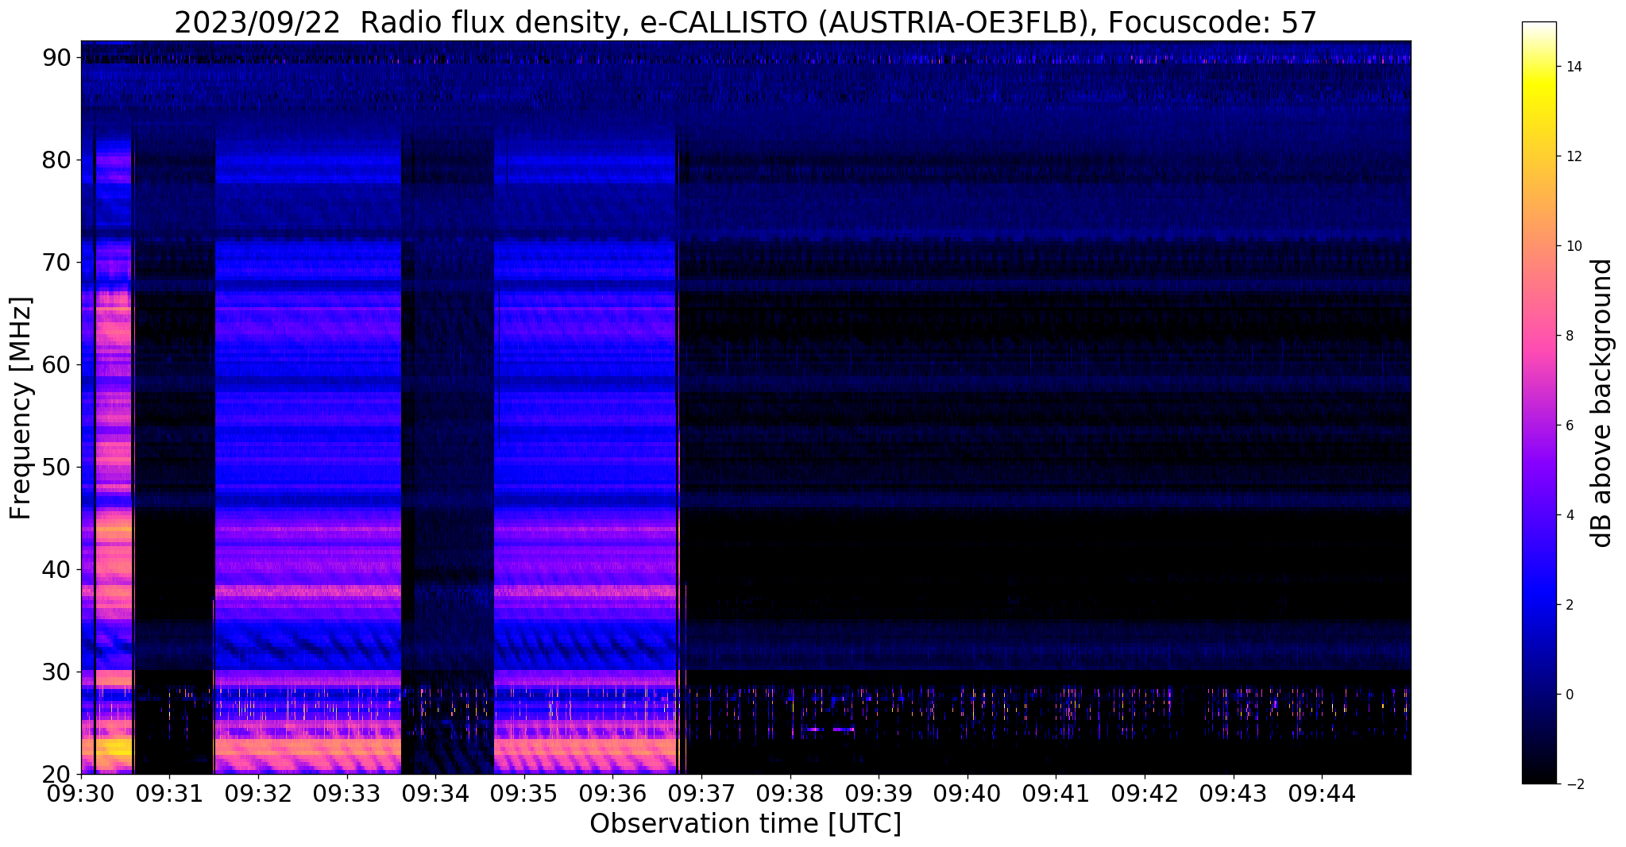Click the 09:35 time tick label

[x=523, y=792]
